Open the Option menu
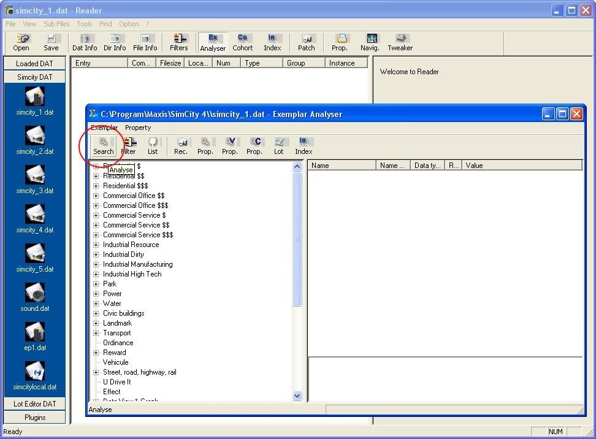Screen dimensions: 596x439 129,24
